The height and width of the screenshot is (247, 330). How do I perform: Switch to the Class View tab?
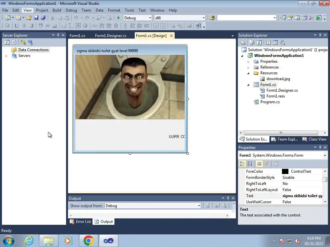point(315,139)
